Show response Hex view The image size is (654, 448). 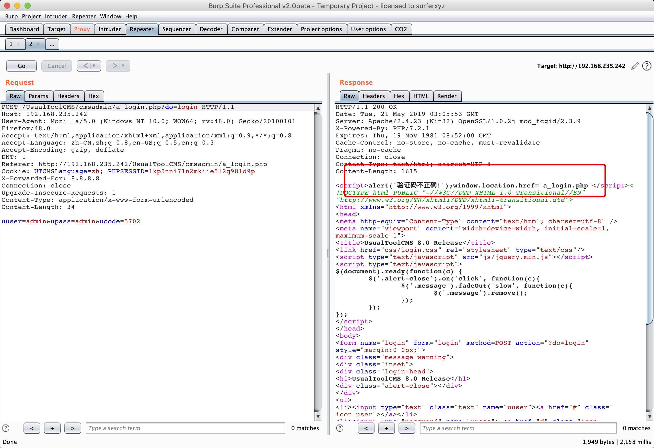coord(399,96)
